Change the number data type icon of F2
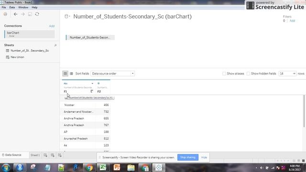This screenshot has width=306, height=172. [x=98, y=83]
